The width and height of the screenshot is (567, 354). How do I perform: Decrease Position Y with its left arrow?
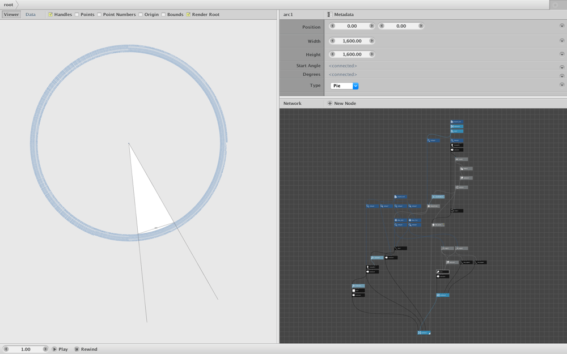[382, 26]
